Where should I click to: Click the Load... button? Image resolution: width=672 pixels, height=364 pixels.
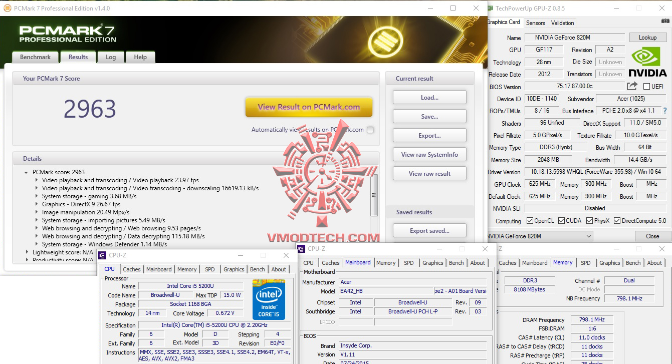(x=429, y=97)
